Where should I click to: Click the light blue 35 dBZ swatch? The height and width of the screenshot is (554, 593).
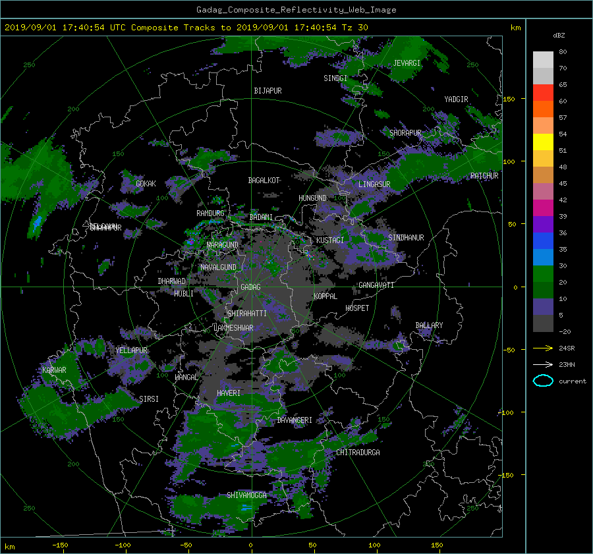tap(543, 257)
